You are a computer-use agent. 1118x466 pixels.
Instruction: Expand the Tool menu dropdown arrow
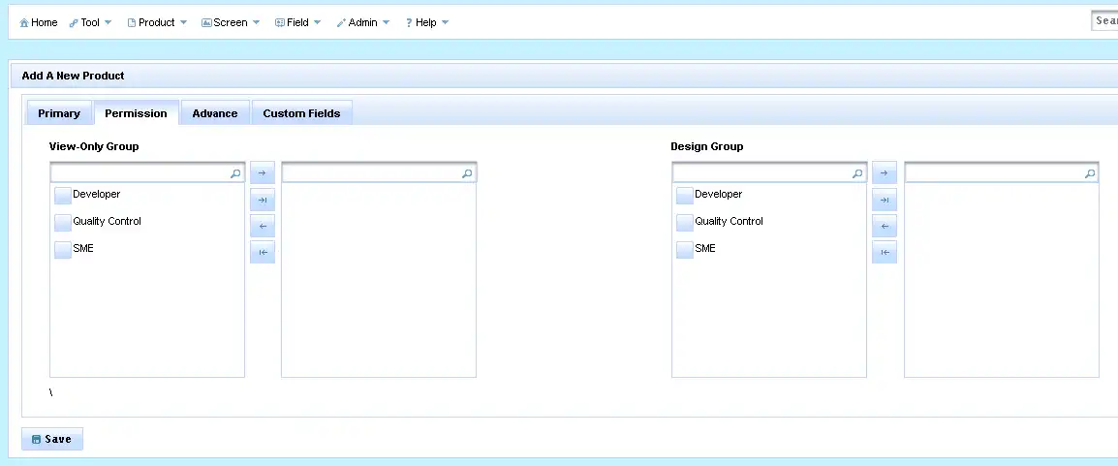point(109,23)
